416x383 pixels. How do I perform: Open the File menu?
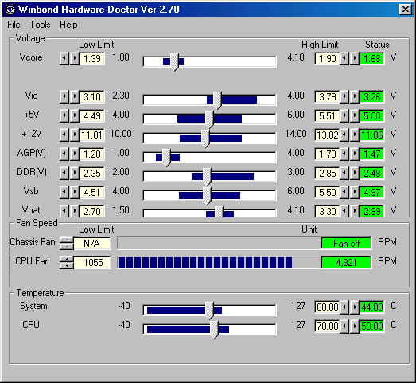(14, 25)
